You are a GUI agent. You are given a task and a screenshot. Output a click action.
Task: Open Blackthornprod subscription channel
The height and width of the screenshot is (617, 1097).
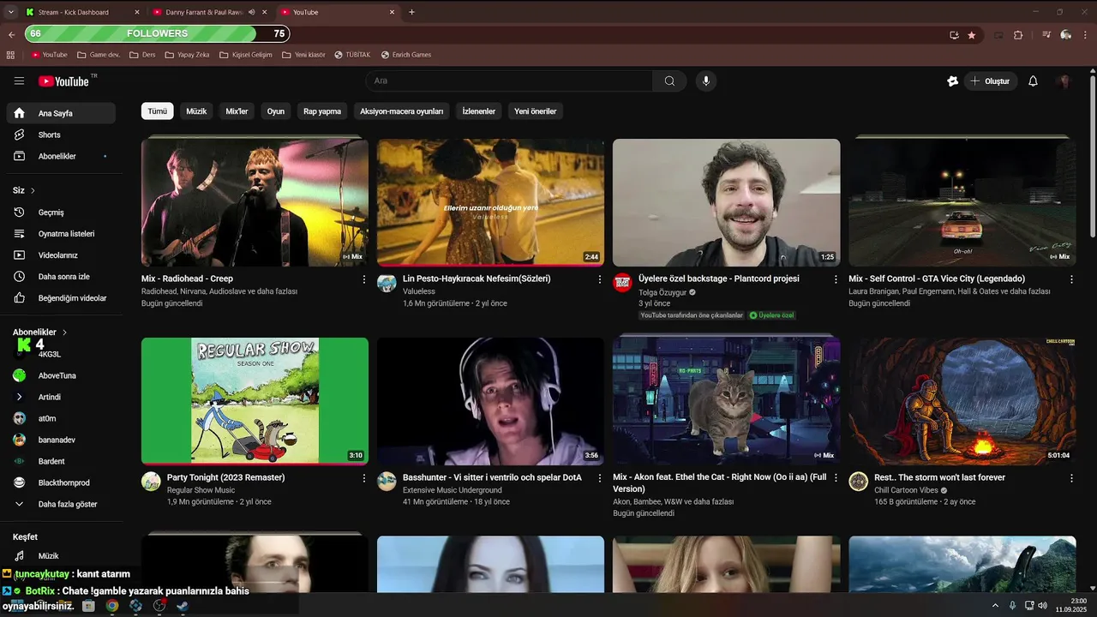tap(60, 482)
